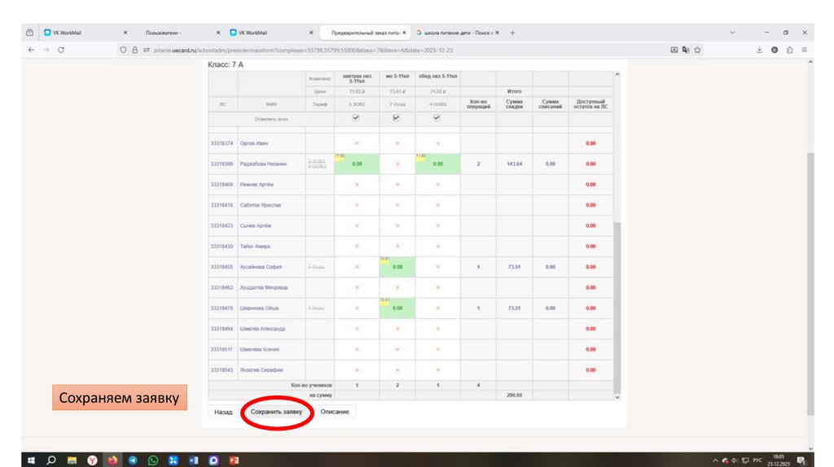834x467 pixels.
Task: Go back to the previous page in browser
Action: coord(32,50)
